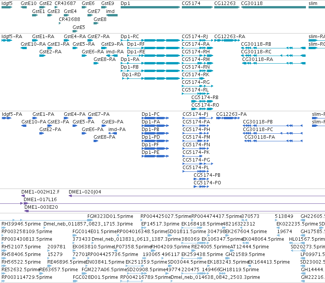Select EST RP003114729.5prime

27,277
